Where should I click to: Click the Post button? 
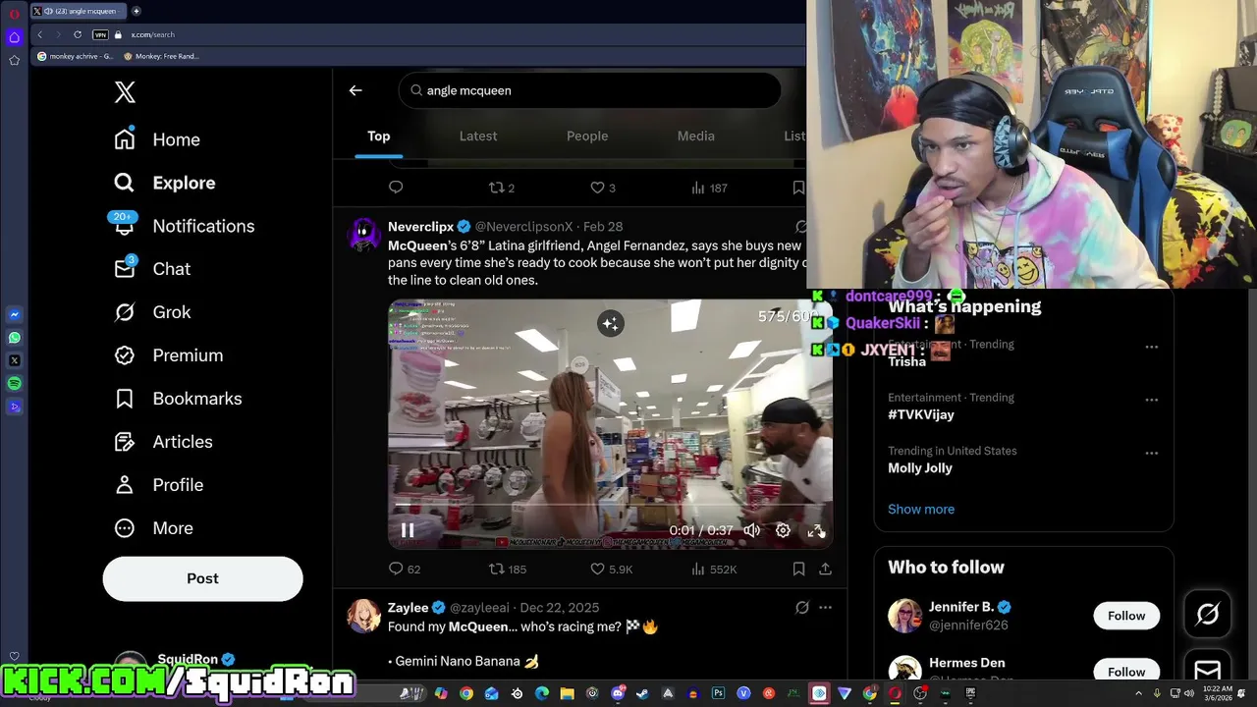[x=202, y=578]
